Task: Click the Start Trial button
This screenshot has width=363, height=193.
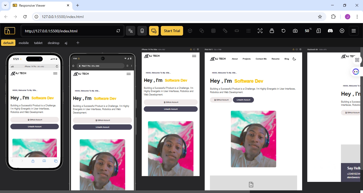Action: 172,31
